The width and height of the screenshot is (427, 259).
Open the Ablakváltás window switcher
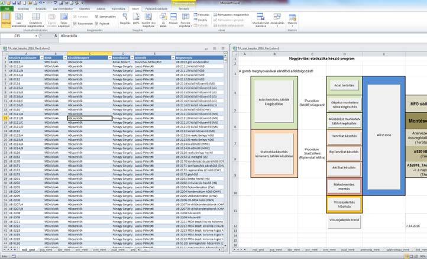click(x=277, y=20)
